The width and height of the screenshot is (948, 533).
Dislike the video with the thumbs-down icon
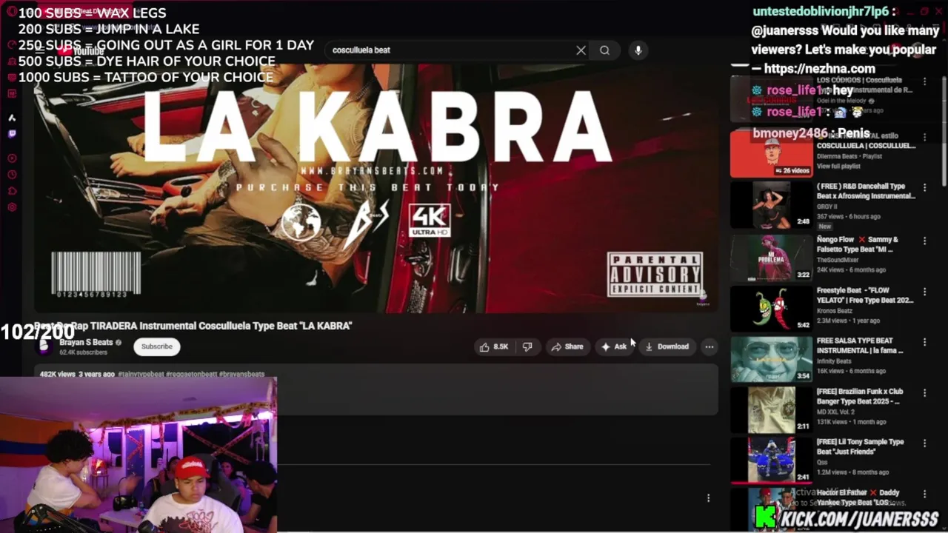pyautogui.click(x=527, y=346)
